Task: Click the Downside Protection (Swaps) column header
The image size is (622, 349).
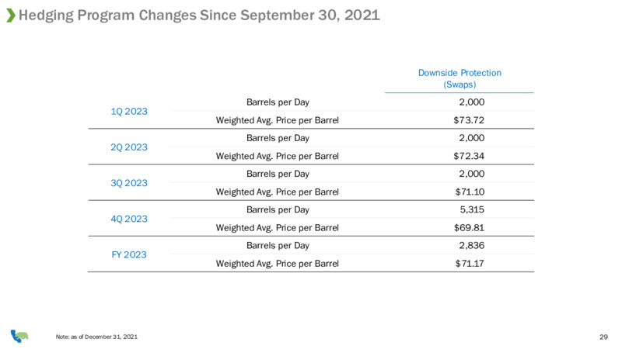Action: 460,78
